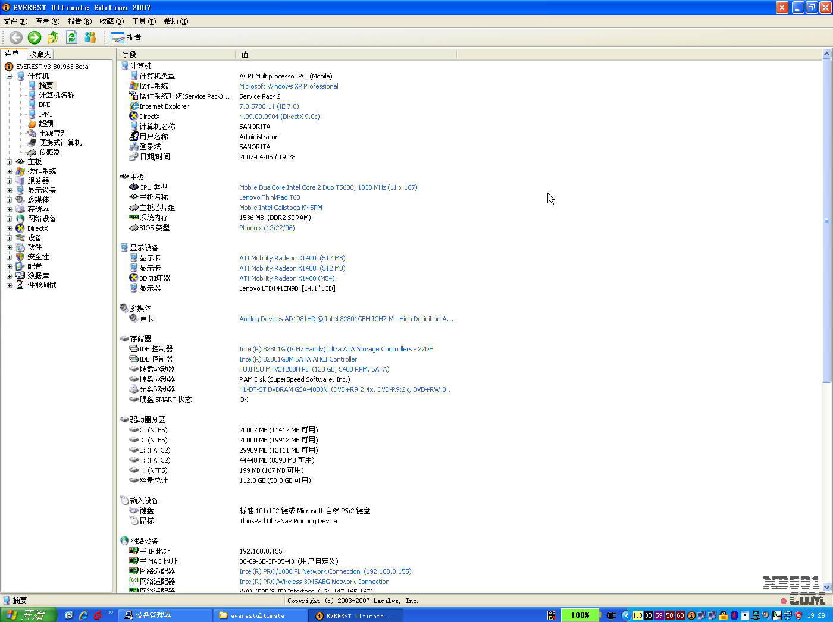Open the 报告 report toolbar button
Screen dimensions: 833x622
coord(126,37)
